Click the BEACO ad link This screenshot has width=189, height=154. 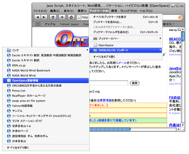tap(175, 39)
